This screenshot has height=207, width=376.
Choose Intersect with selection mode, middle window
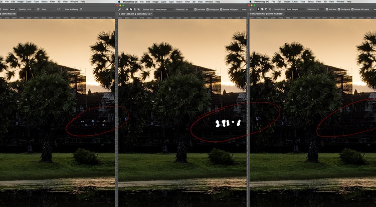coord(138,10)
